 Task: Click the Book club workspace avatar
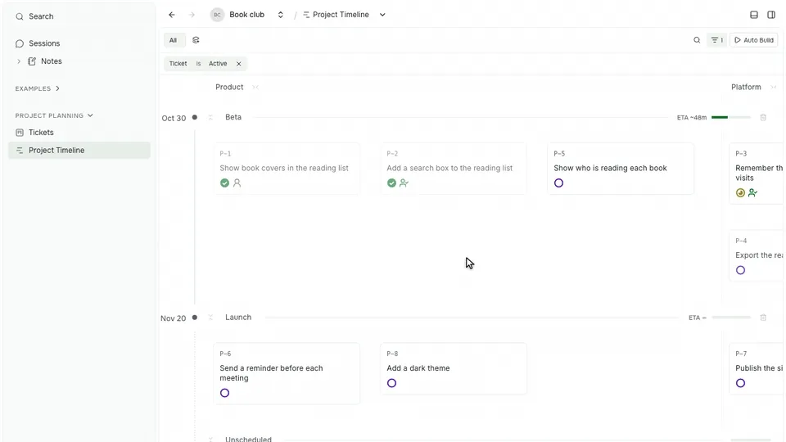point(217,15)
